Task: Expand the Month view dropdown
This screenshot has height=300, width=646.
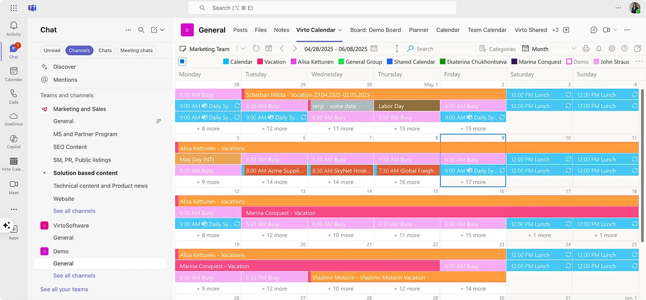Action: pos(573,49)
